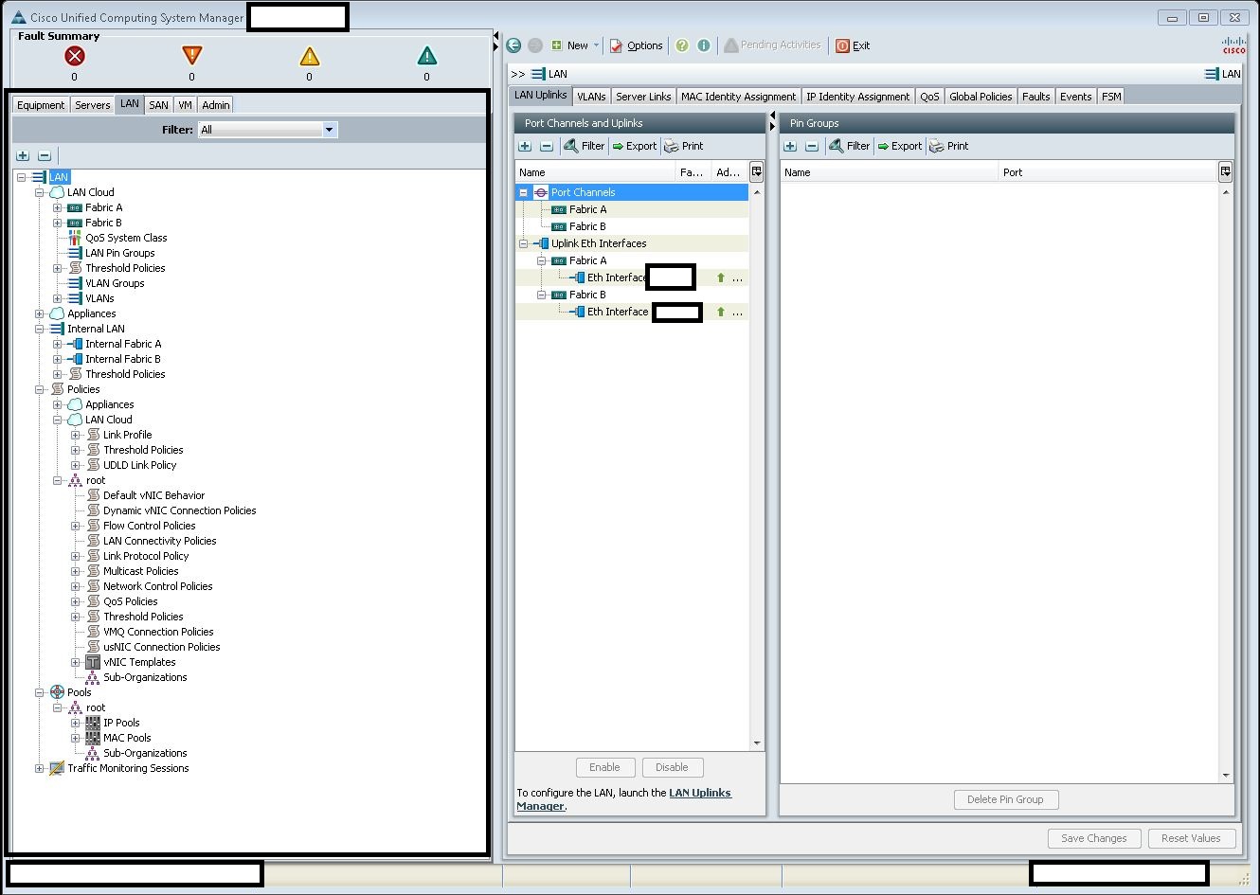Image resolution: width=1260 pixels, height=895 pixels.
Task: Click the info icon in toolbar
Action: coord(704,45)
